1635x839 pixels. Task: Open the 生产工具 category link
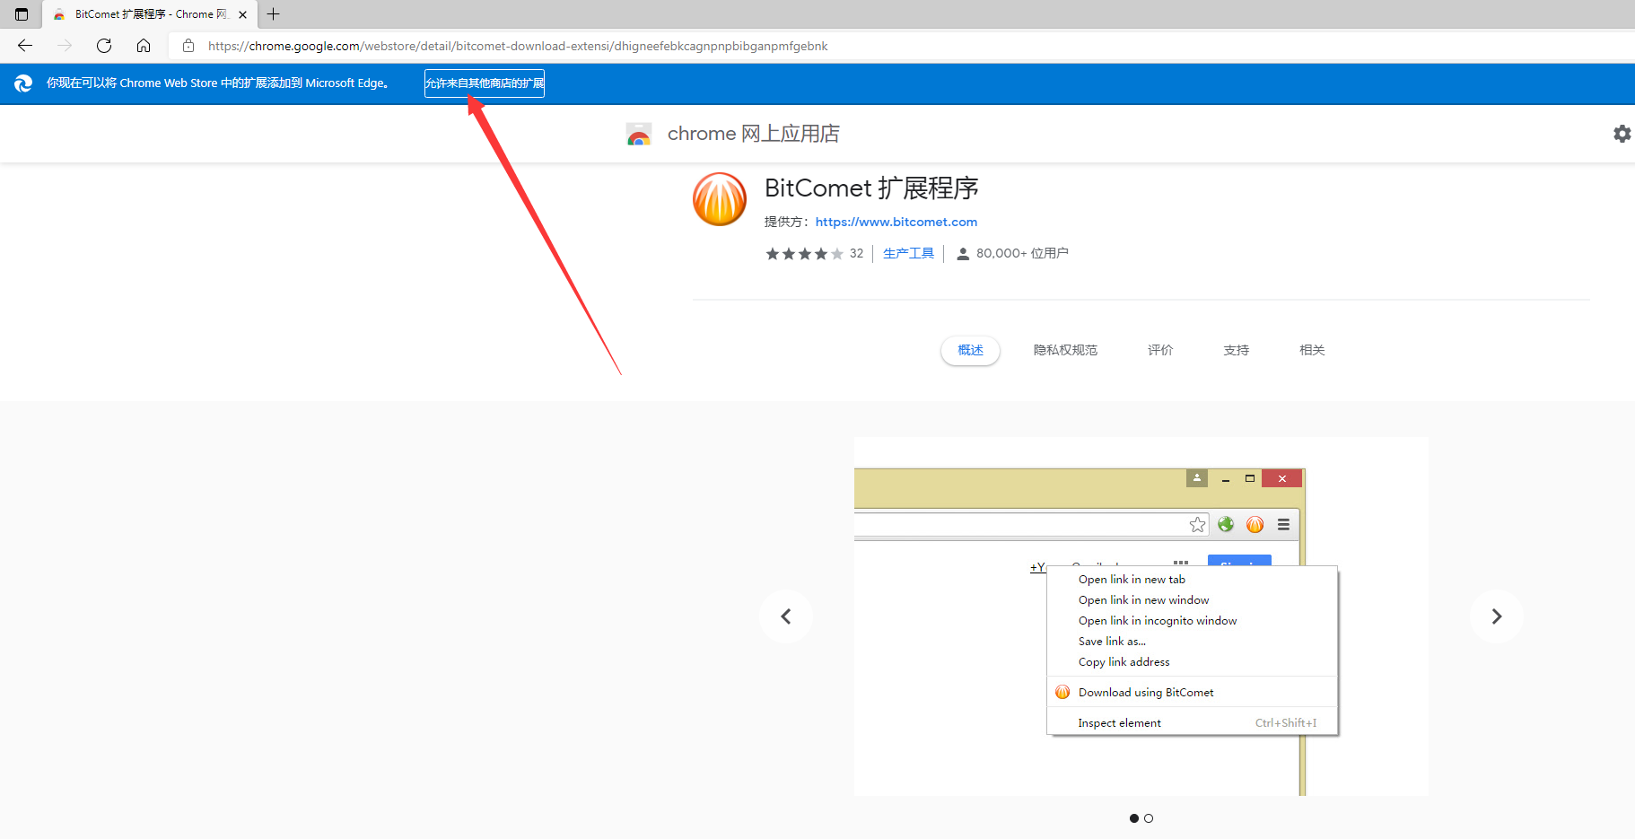[x=908, y=253]
